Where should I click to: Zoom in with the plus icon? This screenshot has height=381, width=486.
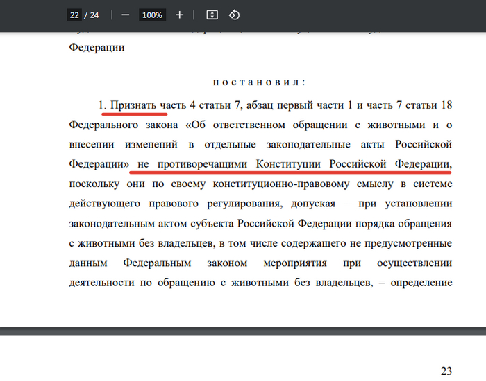(179, 15)
